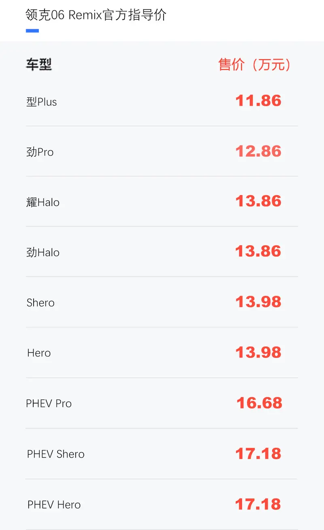The image size is (324, 530).
Task: Click the price in the non-PHEV Hero row
Action: tap(258, 352)
